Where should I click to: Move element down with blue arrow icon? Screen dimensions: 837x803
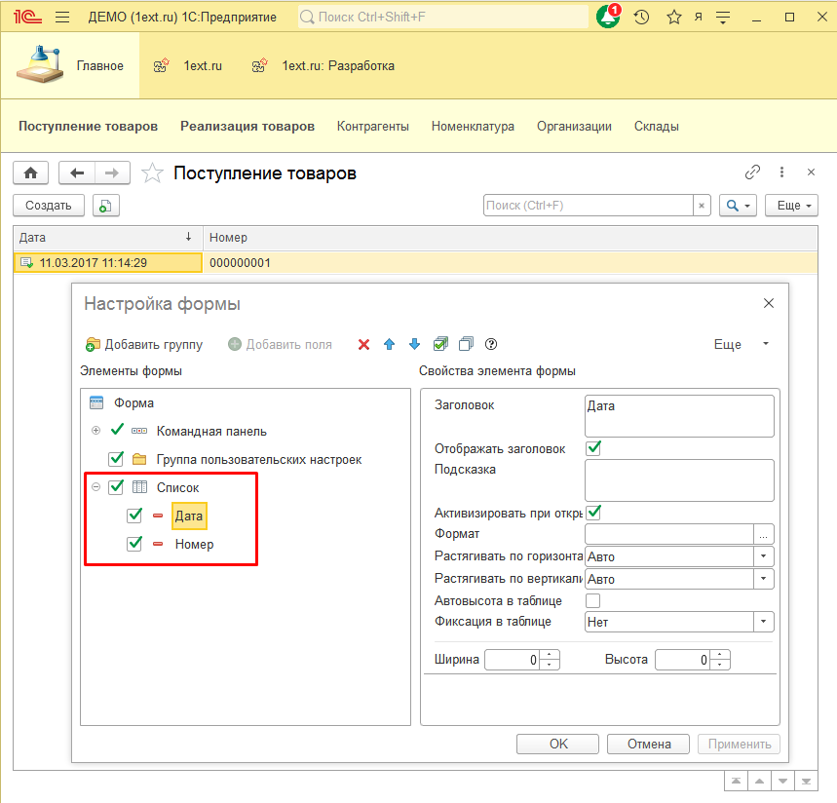(413, 344)
